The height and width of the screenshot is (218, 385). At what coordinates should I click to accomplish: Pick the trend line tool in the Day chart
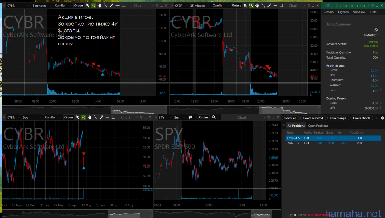click(95, 118)
